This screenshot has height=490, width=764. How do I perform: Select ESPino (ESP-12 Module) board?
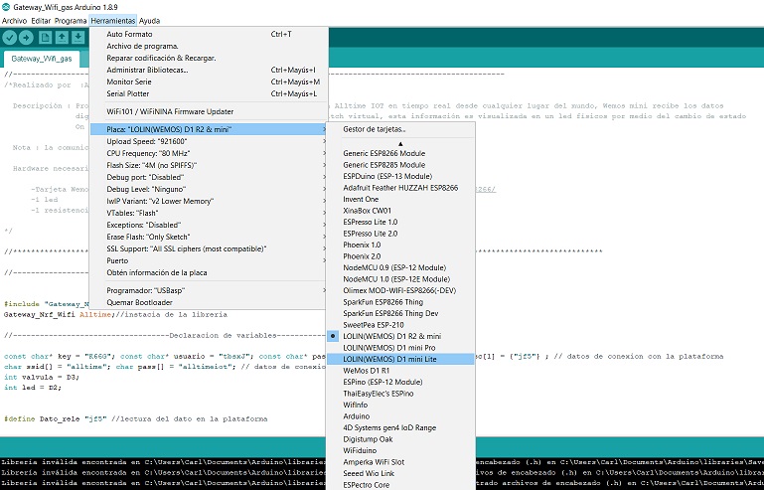point(400,383)
